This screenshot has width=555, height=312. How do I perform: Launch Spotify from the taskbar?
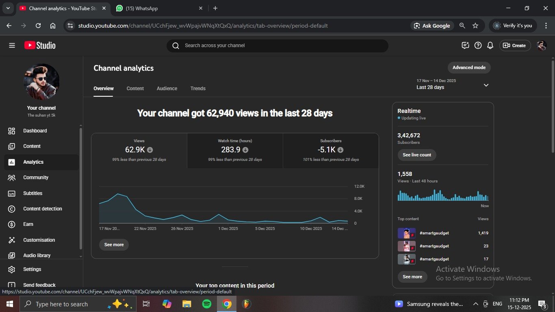point(206,304)
